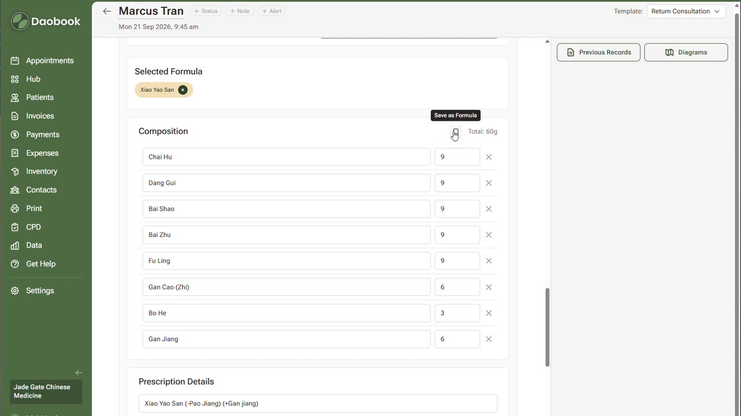Click the Jade Gate Chinese Medicine clinic label
The height and width of the screenshot is (416, 741).
click(46, 392)
